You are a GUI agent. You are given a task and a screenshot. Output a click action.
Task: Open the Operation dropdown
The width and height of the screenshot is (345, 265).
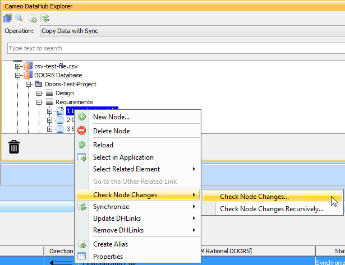(x=191, y=31)
